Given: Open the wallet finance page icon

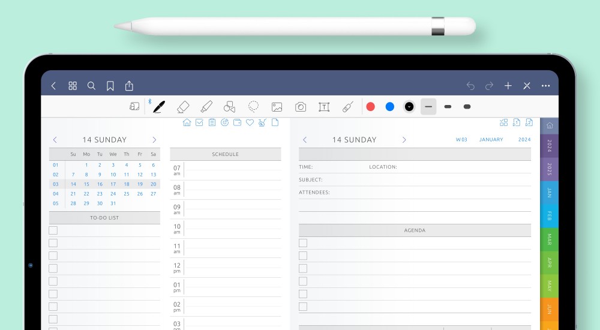Looking at the screenshot, I should pos(237,122).
